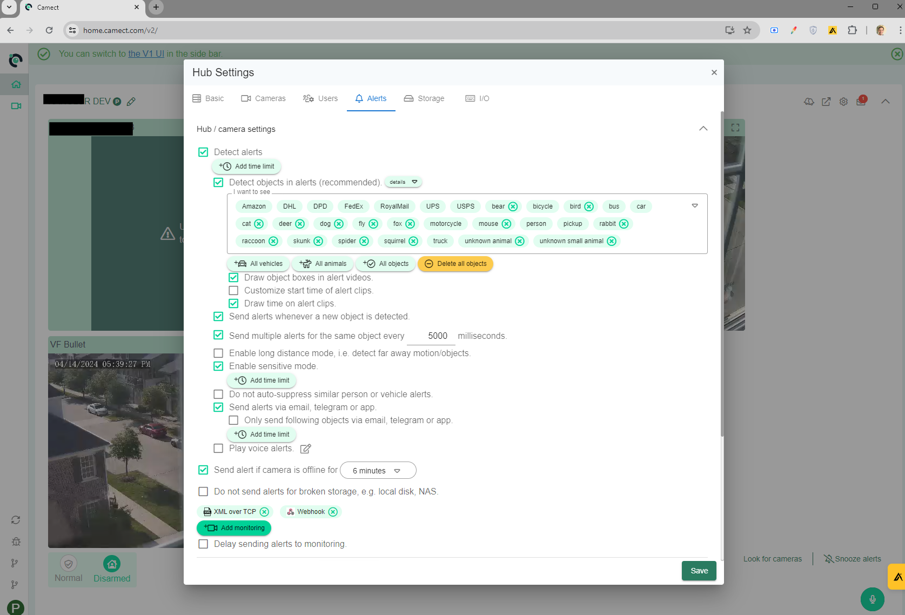Open cameras view in left sidebar
905x615 pixels.
pos(16,106)
